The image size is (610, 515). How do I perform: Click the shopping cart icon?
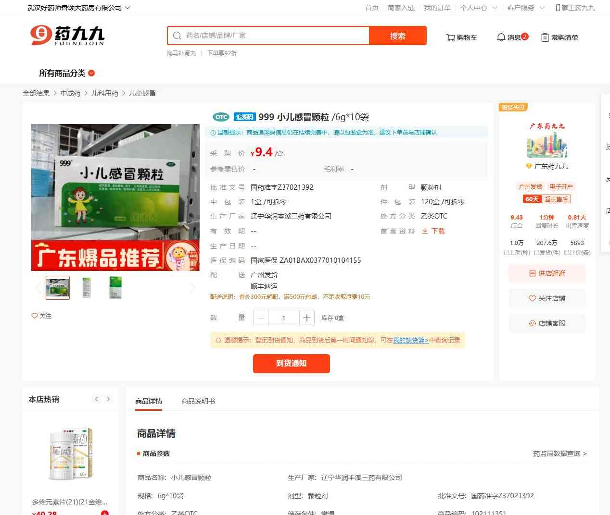450,37
